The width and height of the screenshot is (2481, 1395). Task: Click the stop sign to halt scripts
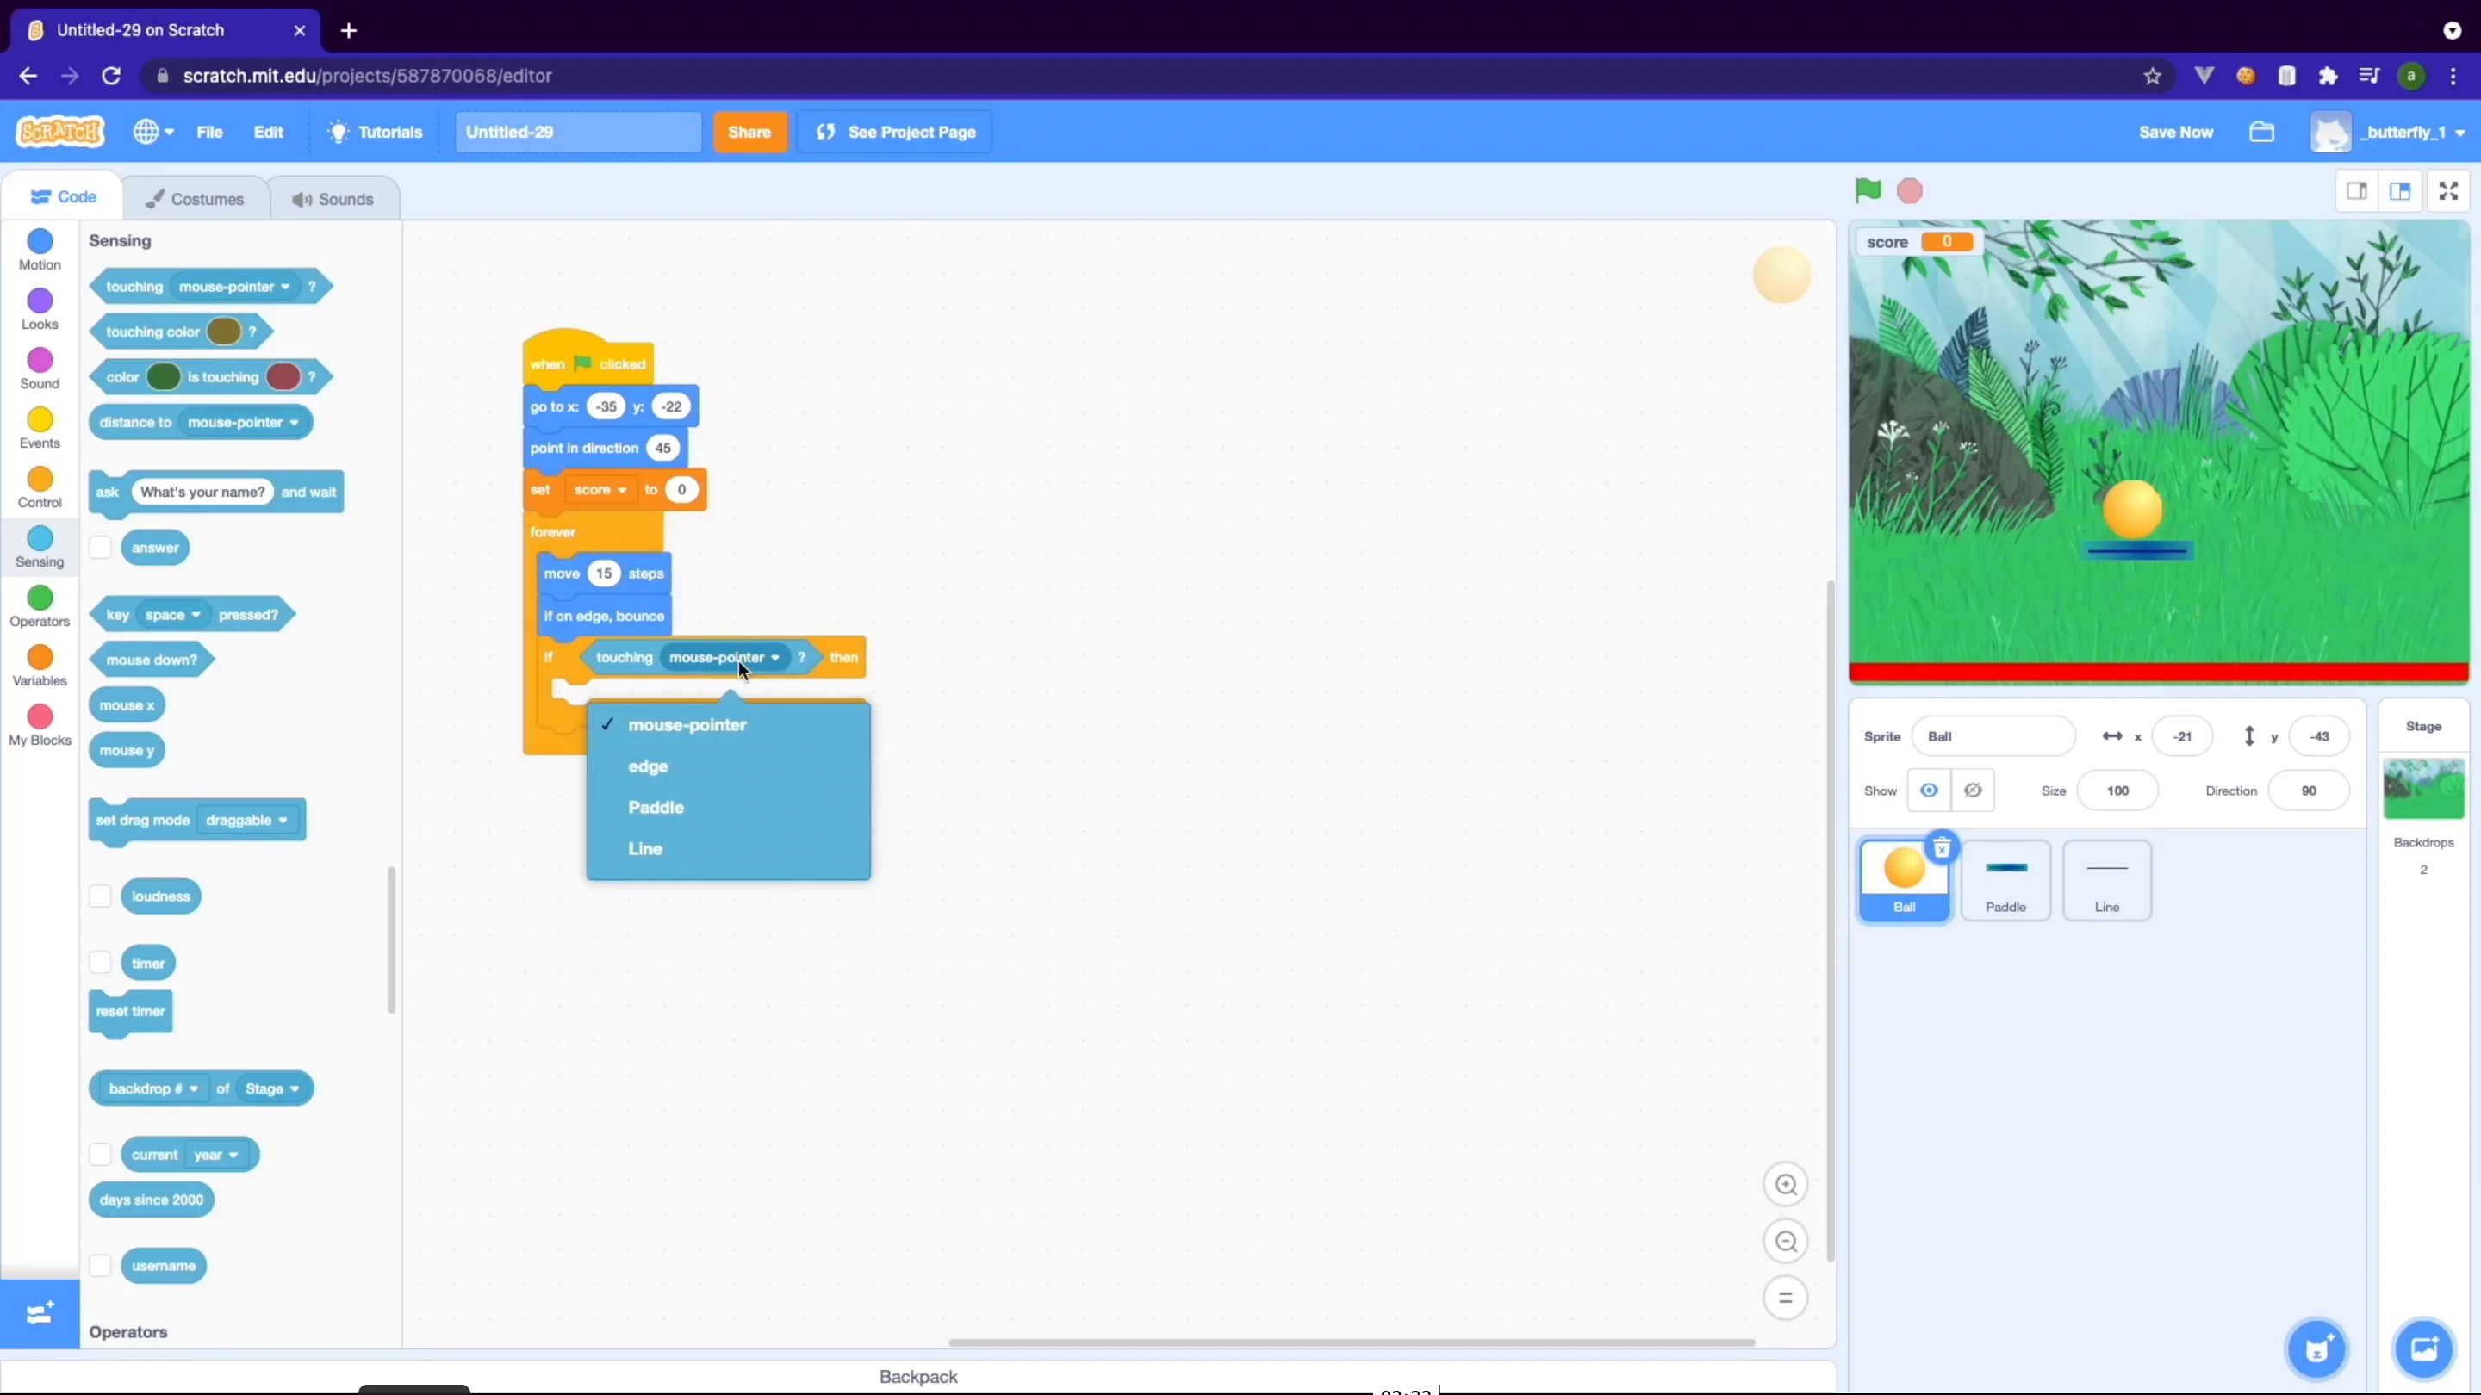pos(1911,190)
